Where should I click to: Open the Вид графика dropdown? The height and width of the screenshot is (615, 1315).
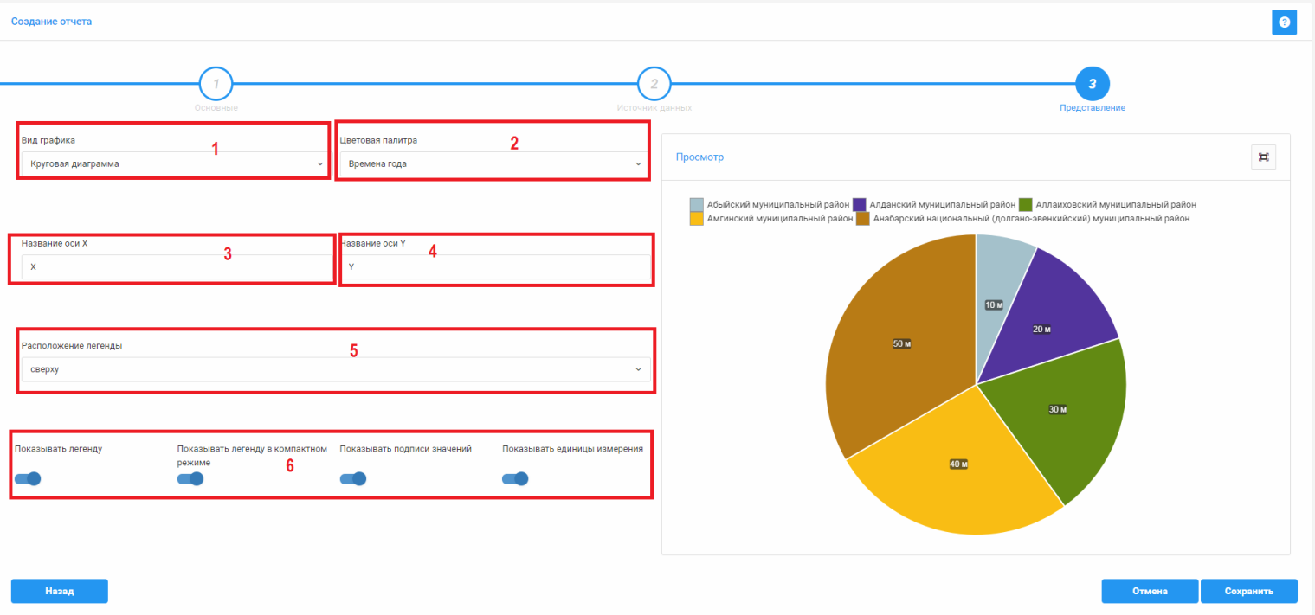[x=173, y=163]
